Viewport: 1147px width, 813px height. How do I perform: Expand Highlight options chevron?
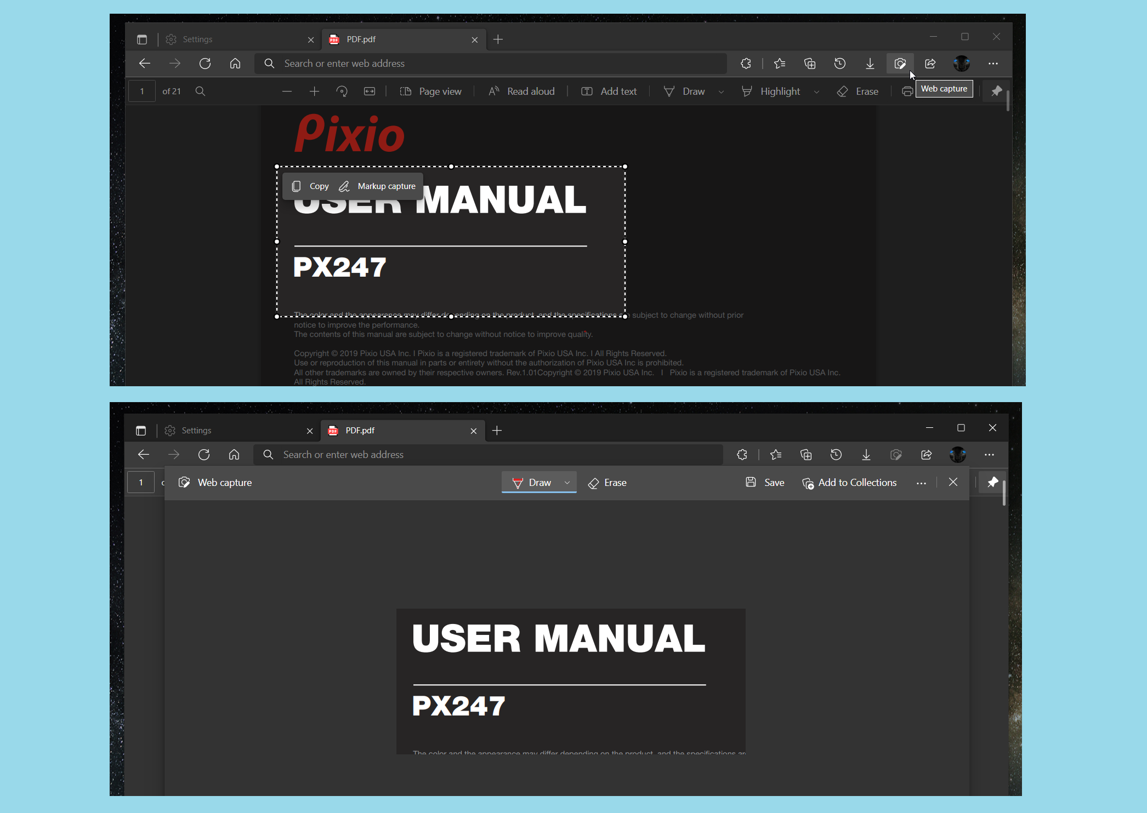[816, 92]
